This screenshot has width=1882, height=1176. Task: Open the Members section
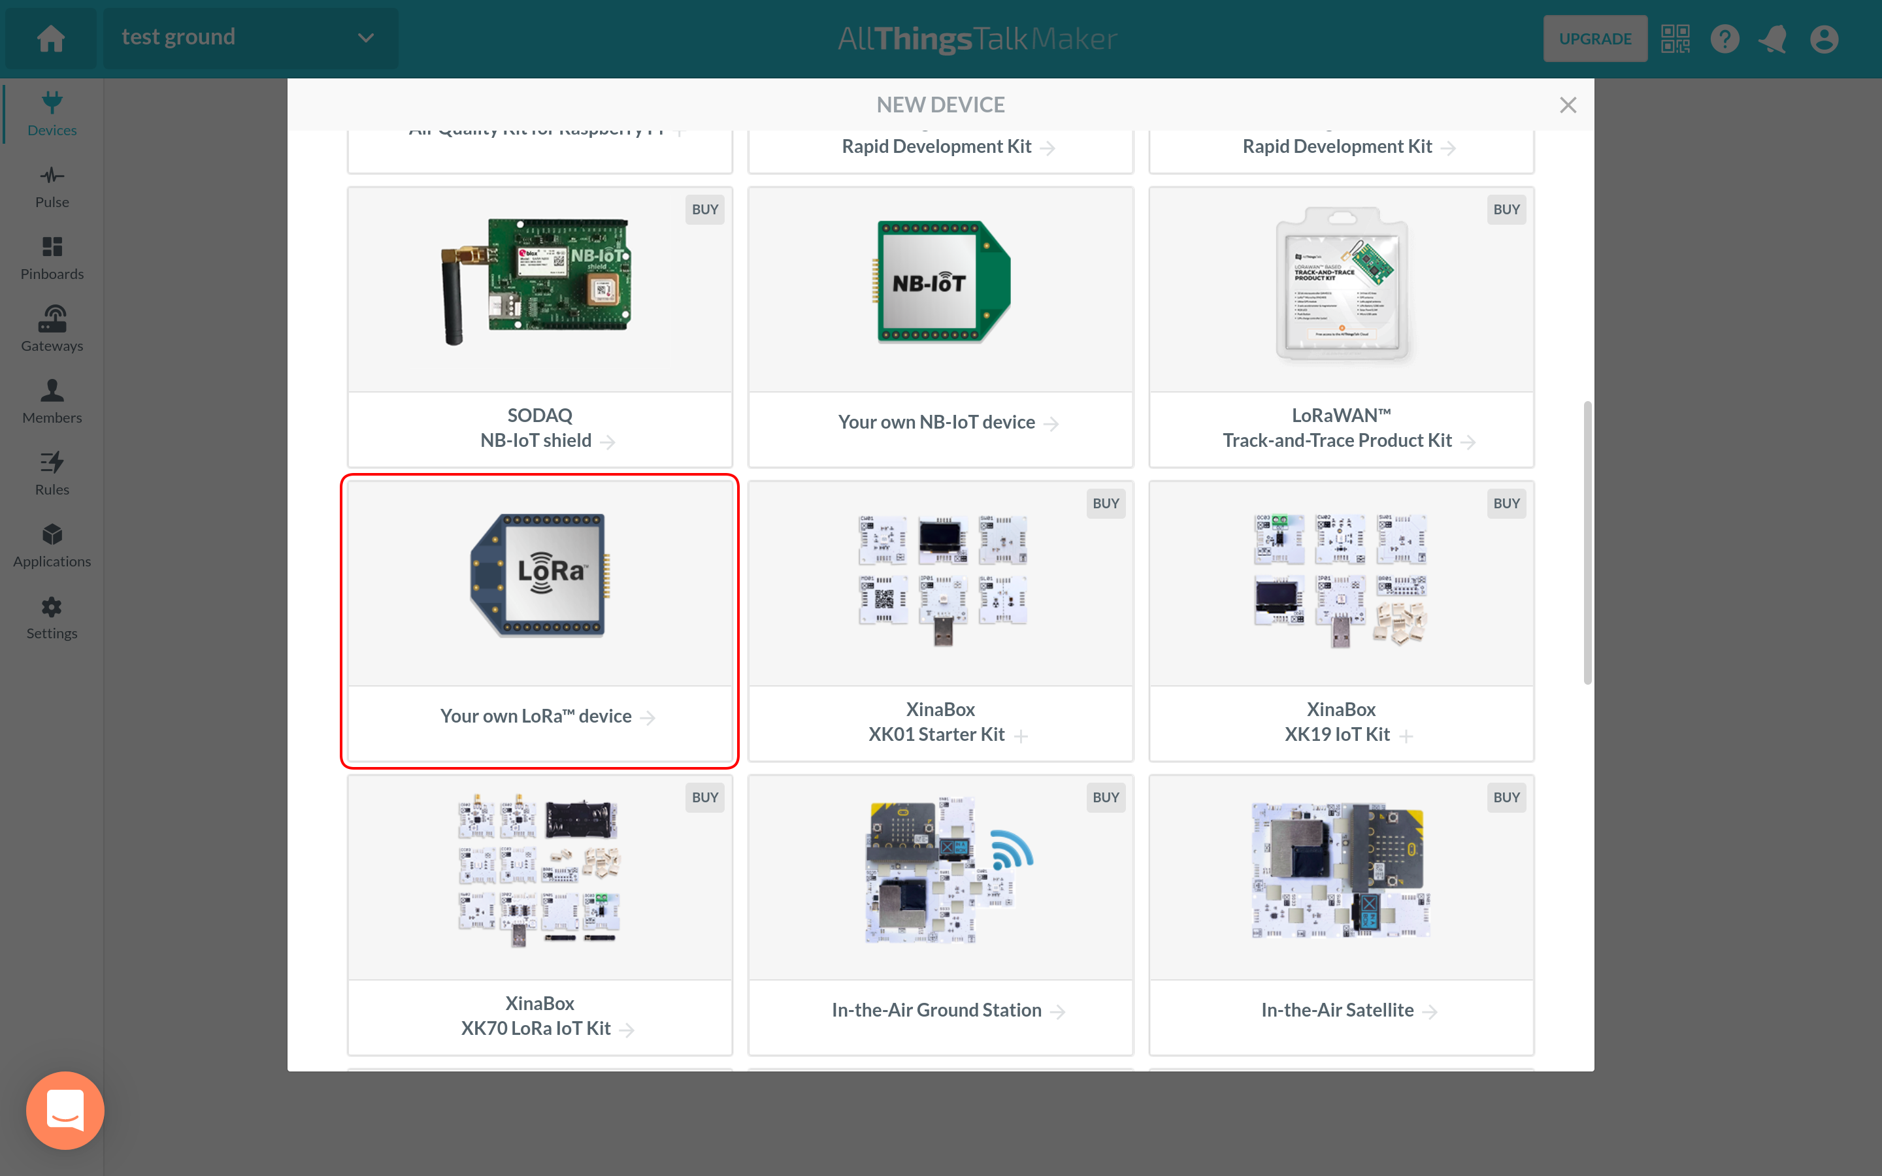point(52,401)
